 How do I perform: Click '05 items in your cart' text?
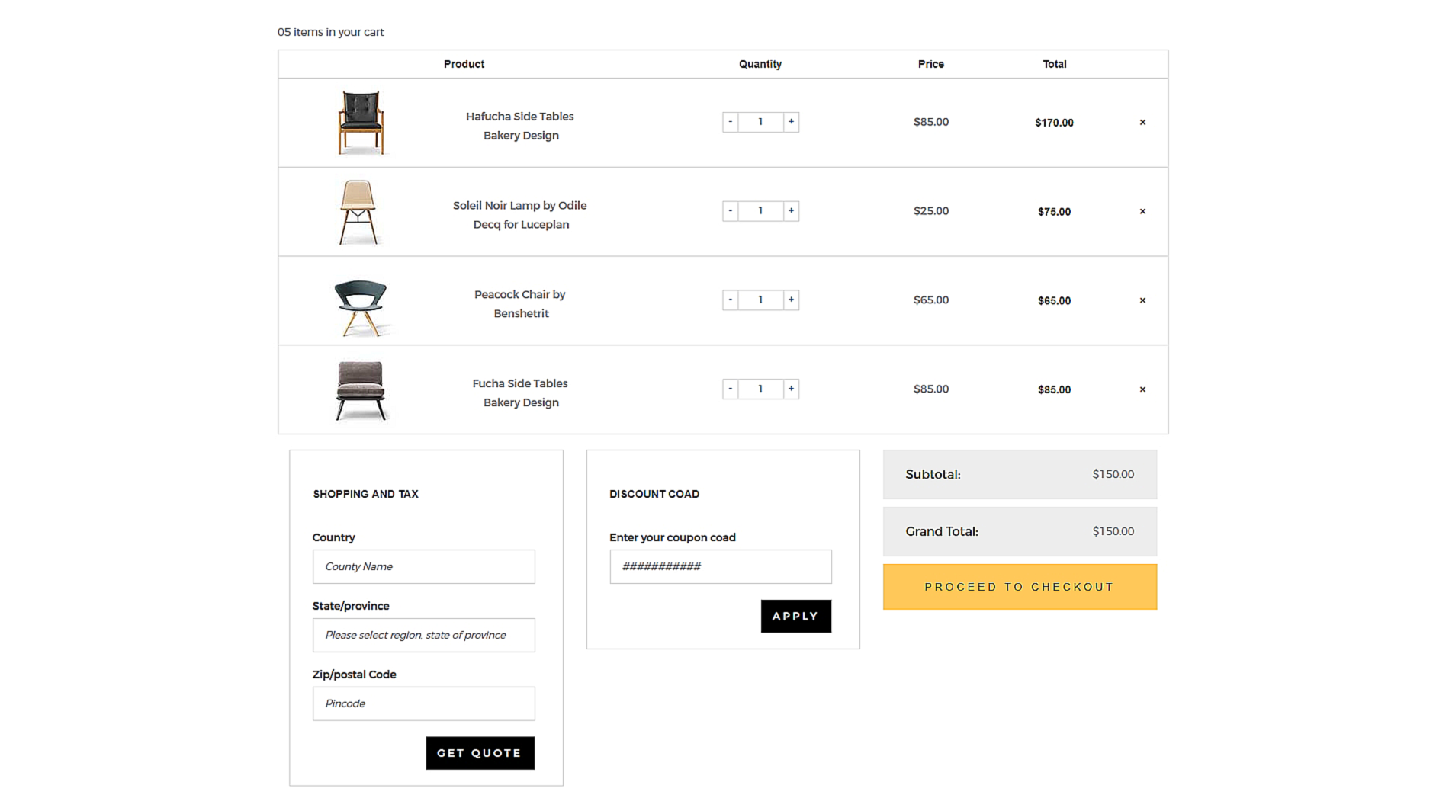(330, 32)
